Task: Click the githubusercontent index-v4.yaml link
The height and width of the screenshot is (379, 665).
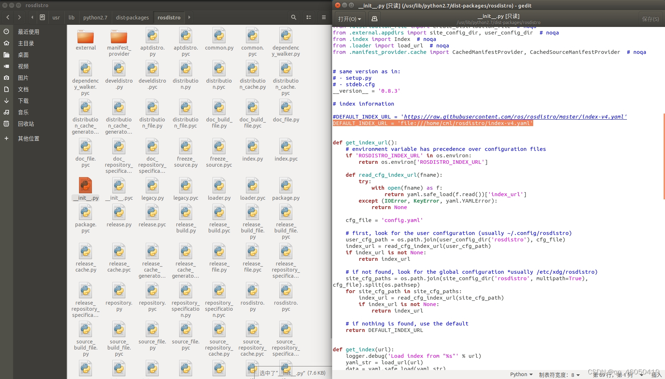Action: (x=515, y=117)
